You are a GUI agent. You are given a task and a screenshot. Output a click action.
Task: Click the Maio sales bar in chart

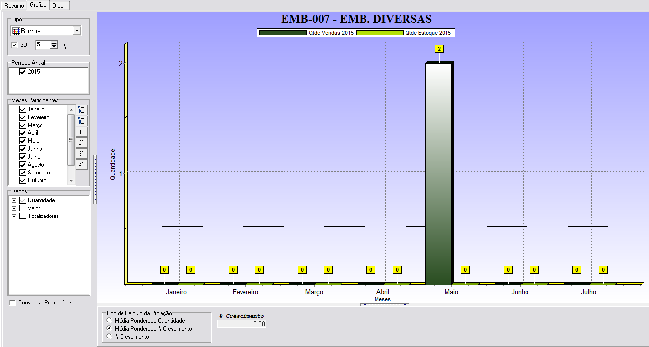point(439,173)
